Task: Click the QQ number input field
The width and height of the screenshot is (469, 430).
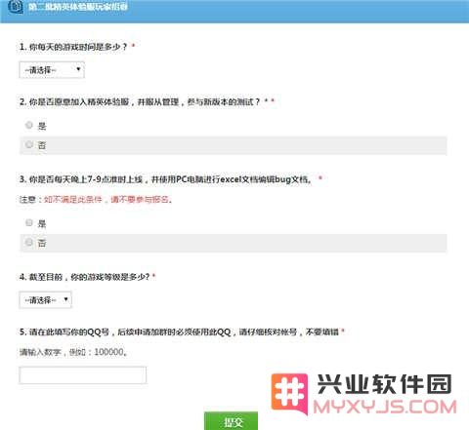Action: coord(83,375)
